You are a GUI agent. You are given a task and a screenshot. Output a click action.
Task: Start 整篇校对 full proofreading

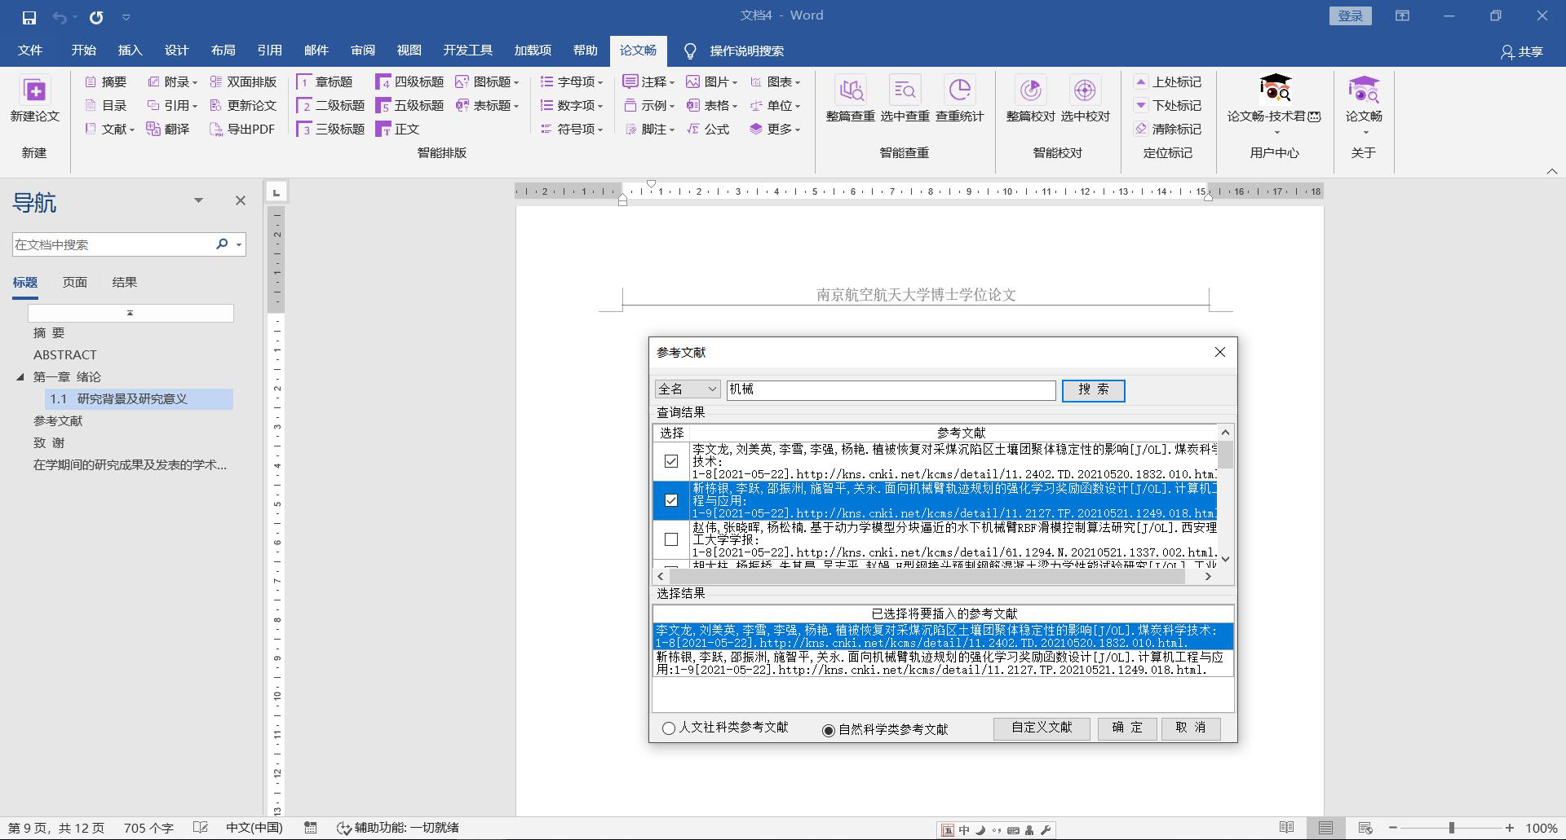(1030, 99)
